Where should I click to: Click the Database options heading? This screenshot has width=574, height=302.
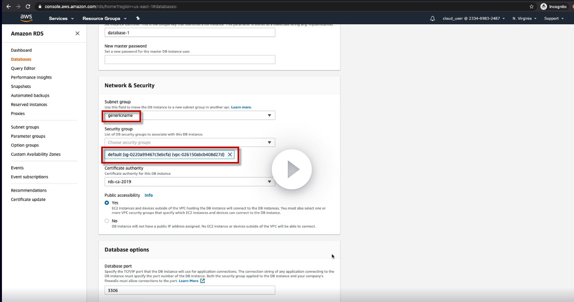[127, 250]
